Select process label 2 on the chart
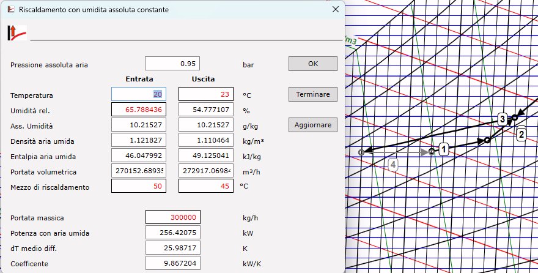The image size is (538, 273). (521, 134)
